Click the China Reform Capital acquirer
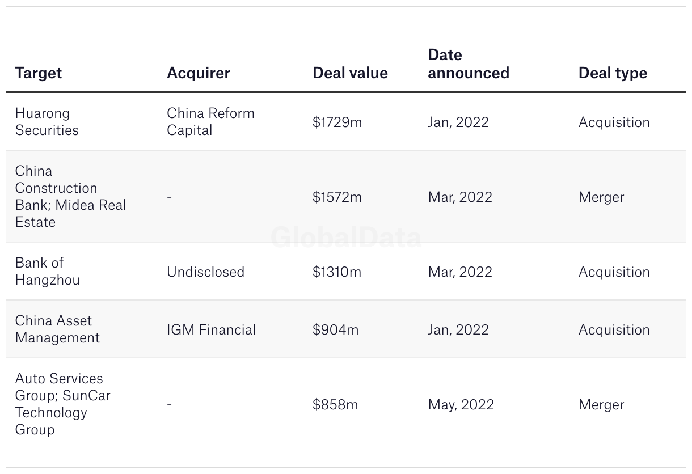Image resolution: width=692 pixels, height=474 pixels. coord(210,122)
